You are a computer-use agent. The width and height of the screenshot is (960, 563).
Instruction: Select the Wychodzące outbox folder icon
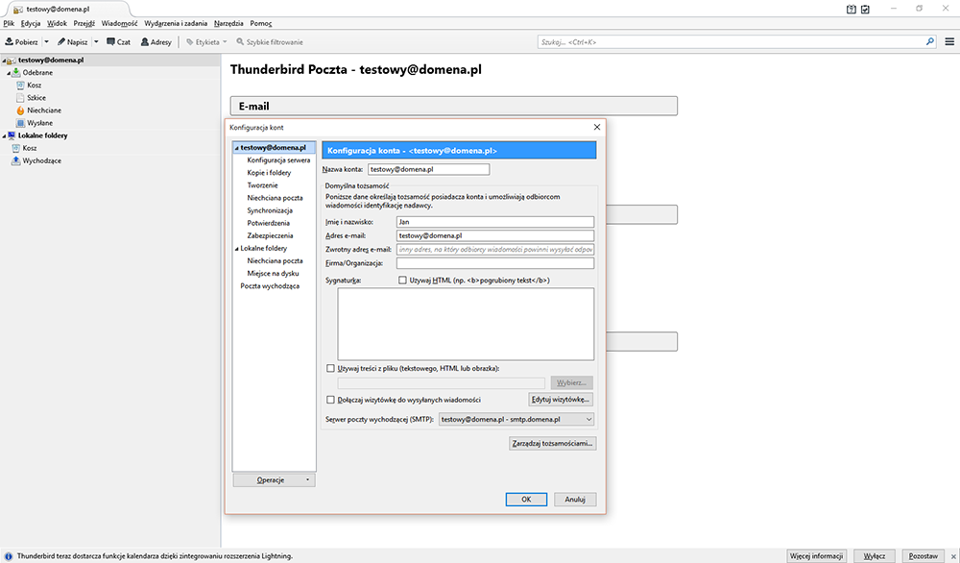pos(16,160)
